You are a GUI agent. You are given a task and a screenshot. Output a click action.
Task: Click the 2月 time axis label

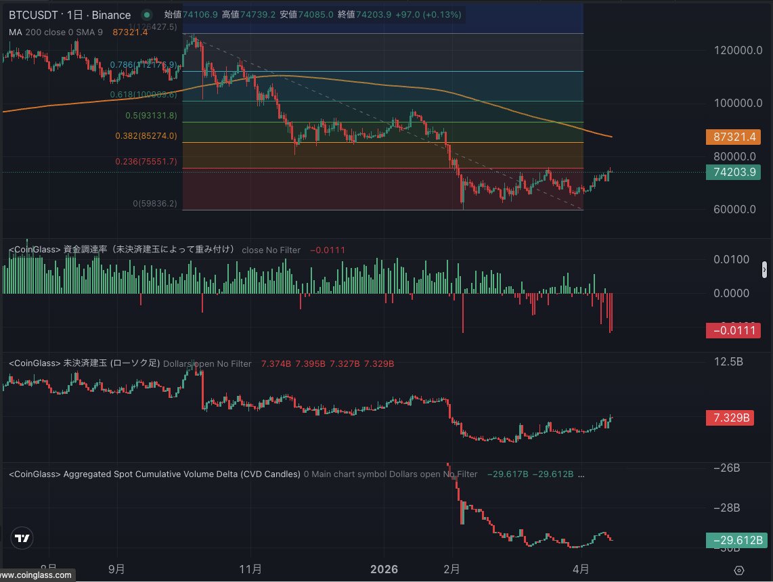click(x=451, y=569)
